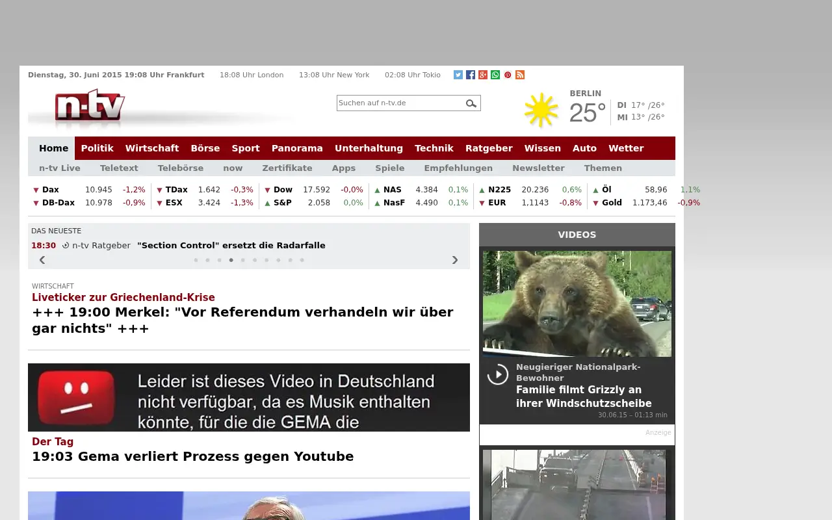Click the YouTube GEMA notice image

pyautogui.click(x=249, y=397)
